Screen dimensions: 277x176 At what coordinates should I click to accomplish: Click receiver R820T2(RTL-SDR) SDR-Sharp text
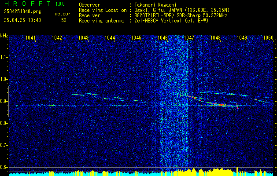181,15
